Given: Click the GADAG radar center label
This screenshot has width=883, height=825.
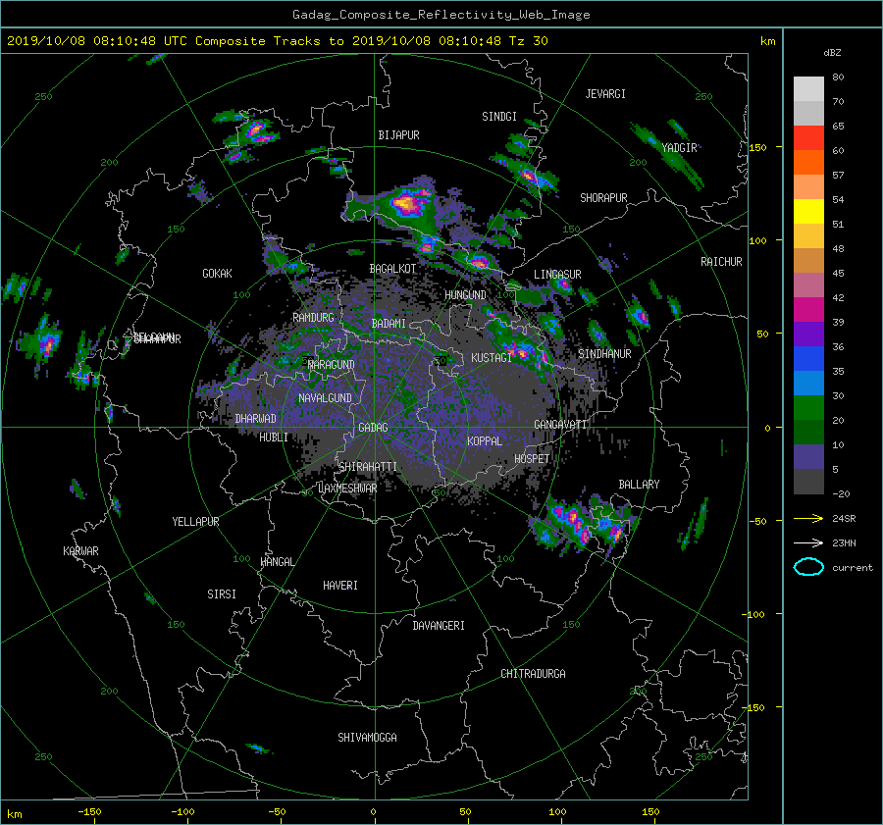Looking at the screenshot, I should pos(373,428).
